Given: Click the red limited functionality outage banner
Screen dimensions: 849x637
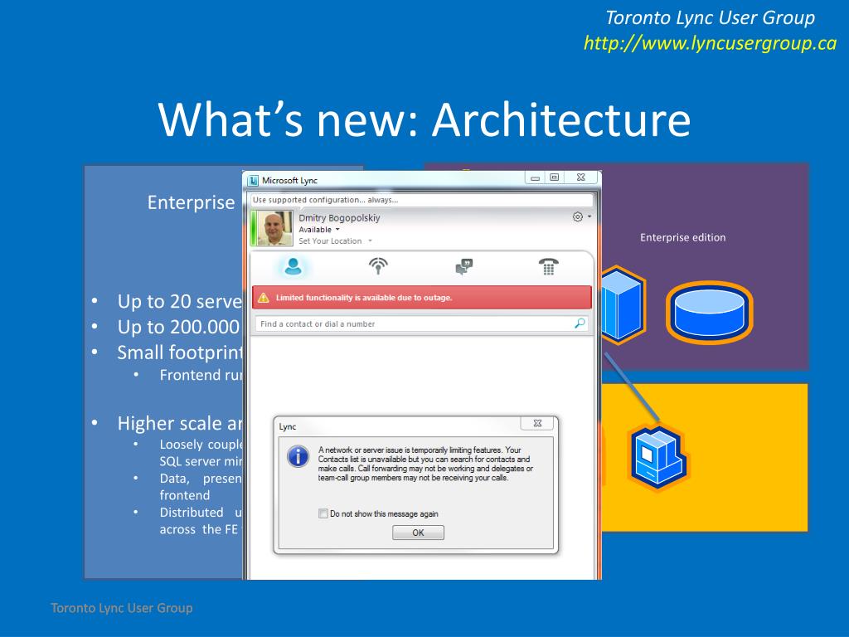Looking at the screenshot, I should [422, 298].
